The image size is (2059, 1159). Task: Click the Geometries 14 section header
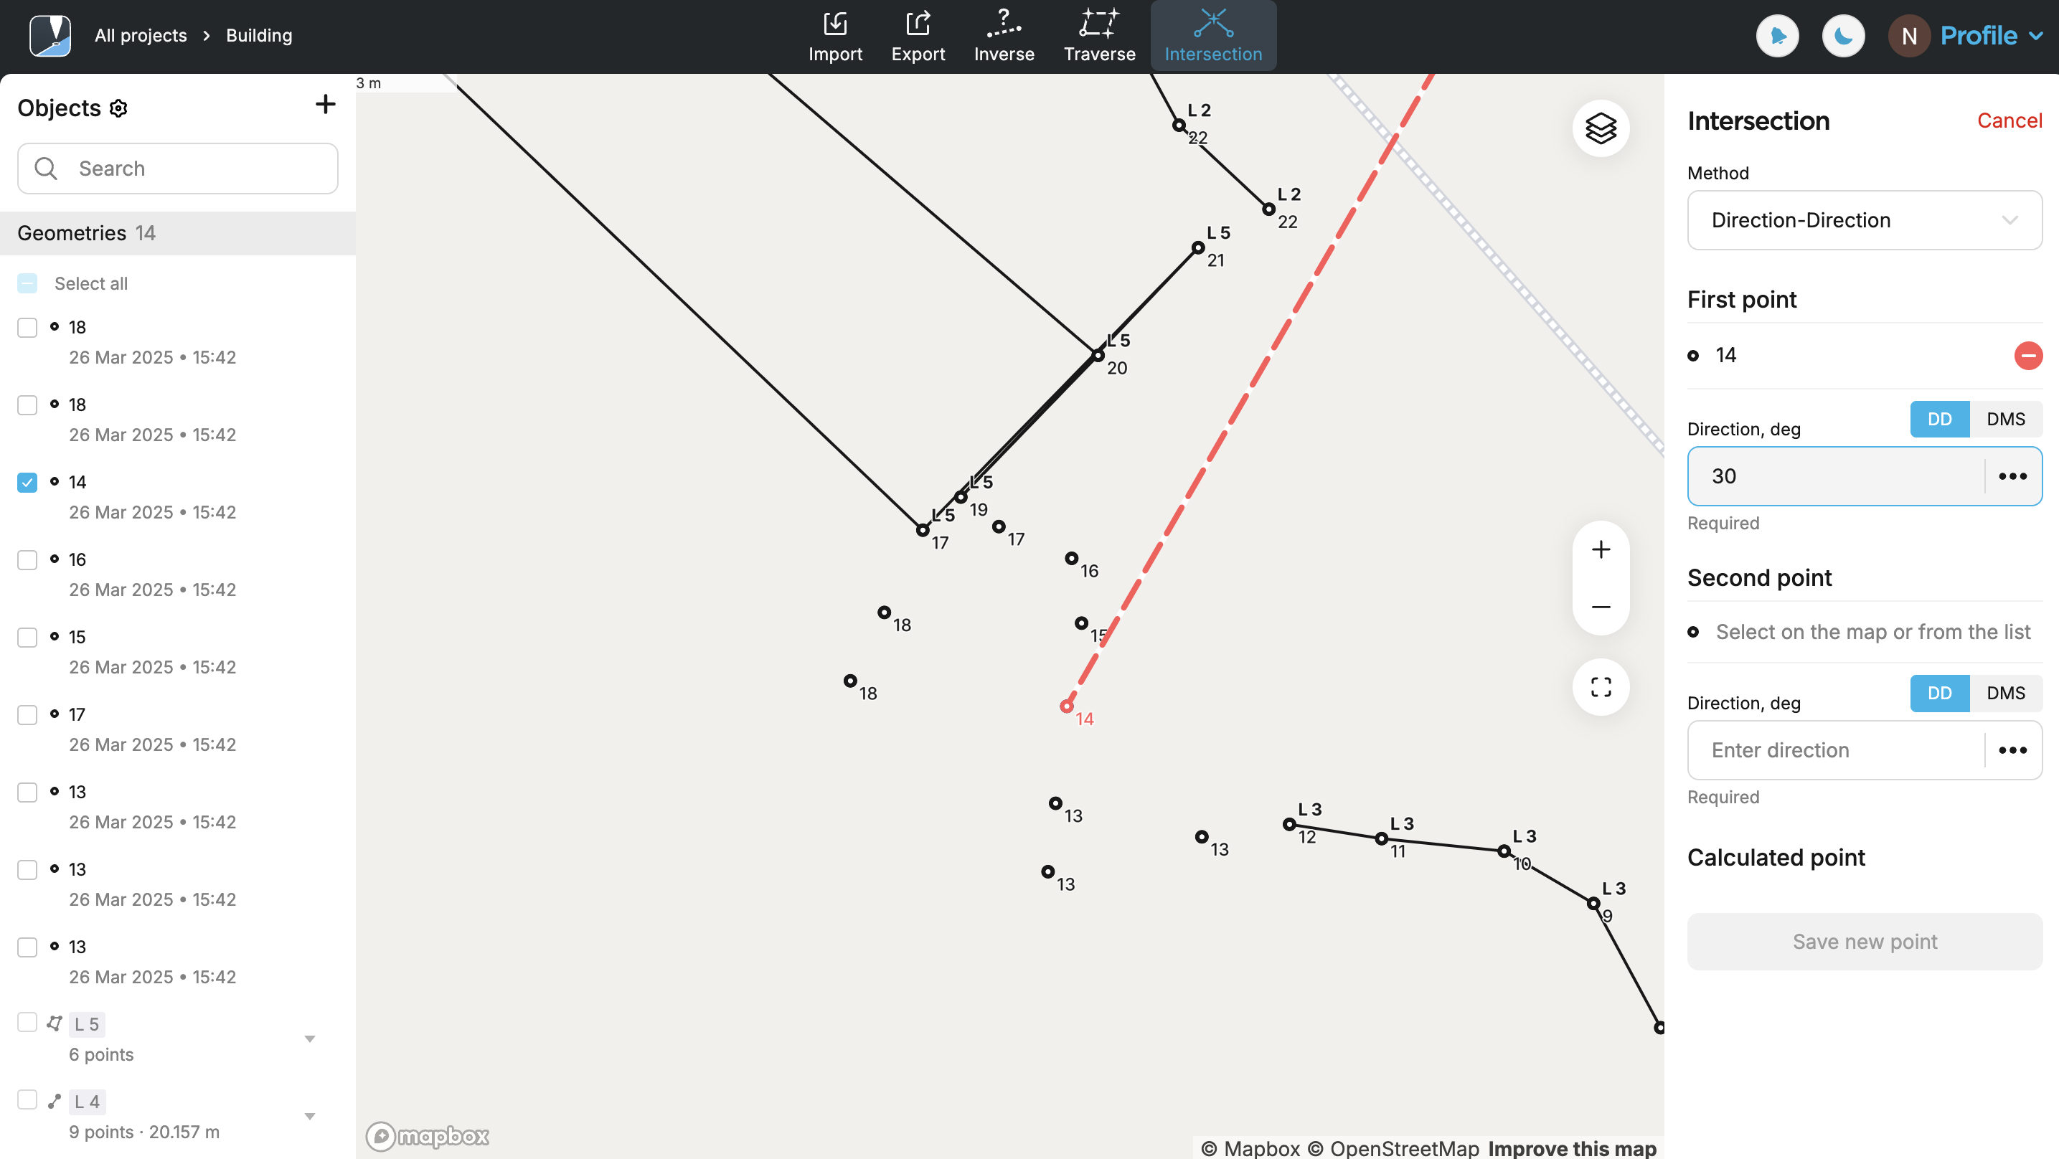(x=177, y=233)
